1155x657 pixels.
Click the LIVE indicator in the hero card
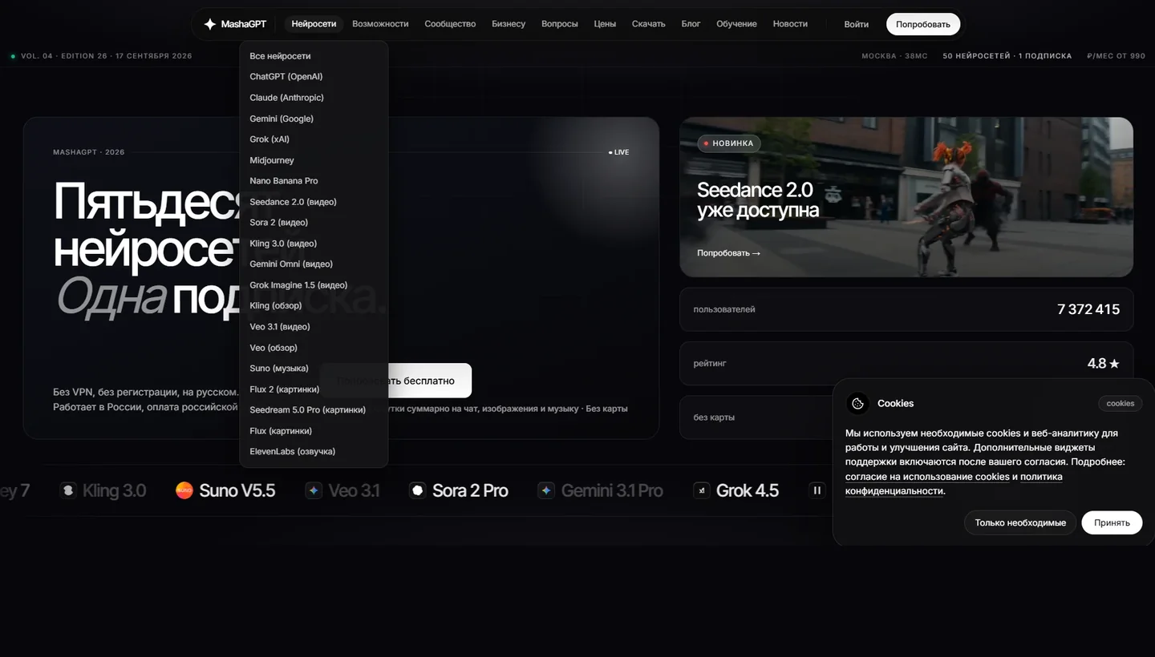(x=618, y=152)
